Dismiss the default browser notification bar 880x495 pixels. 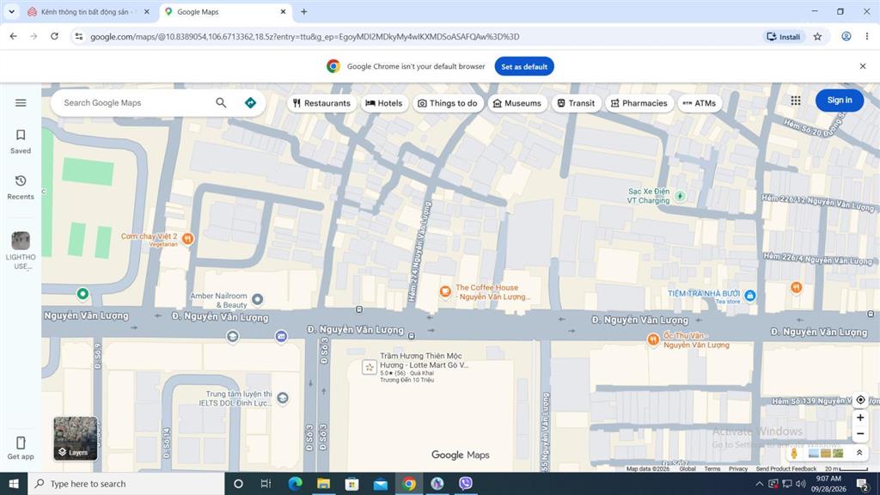(x=863, y=66)
